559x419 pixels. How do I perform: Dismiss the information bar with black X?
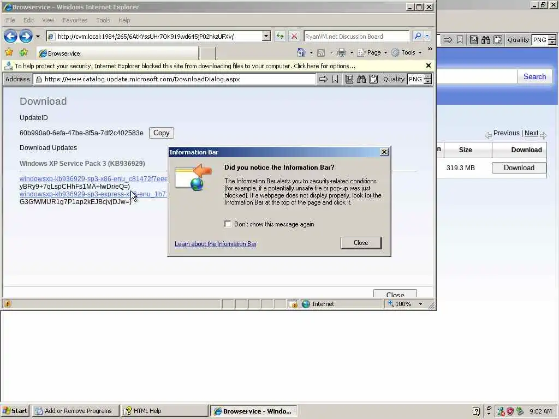point(429,65)
